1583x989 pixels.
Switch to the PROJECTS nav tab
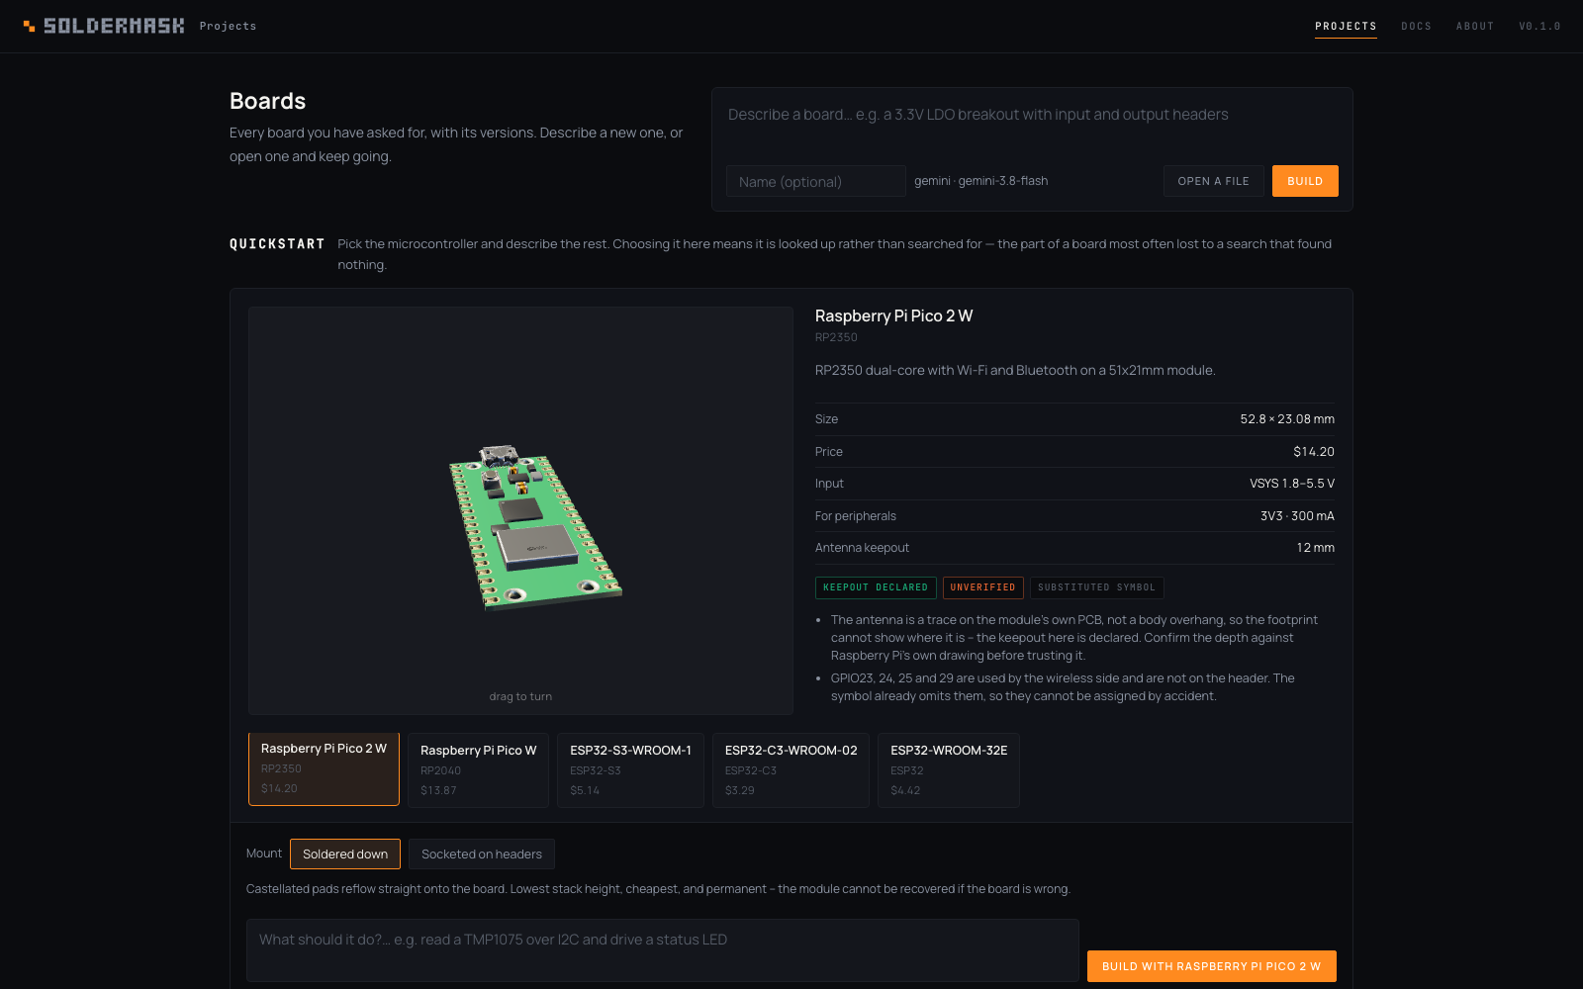pyautogui.click(x=1346, y=26)
